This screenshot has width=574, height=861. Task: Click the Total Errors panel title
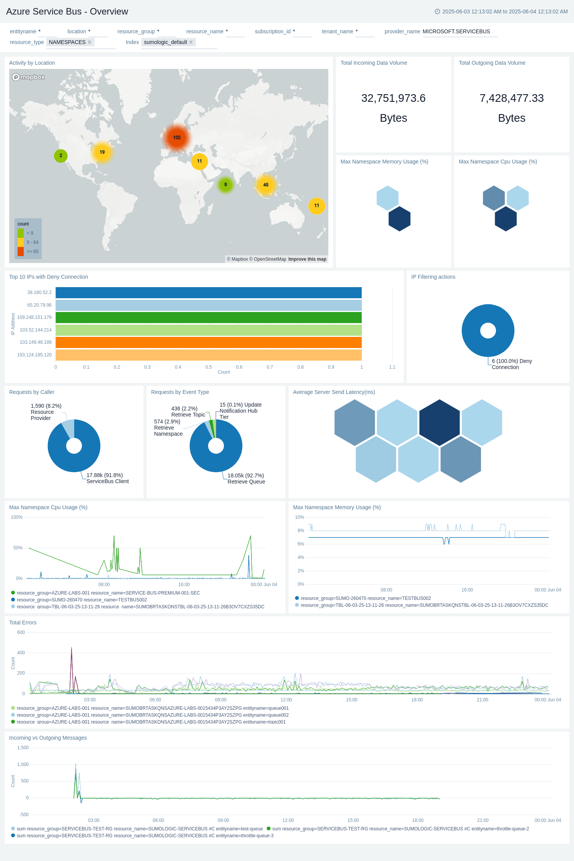point(23,622)
